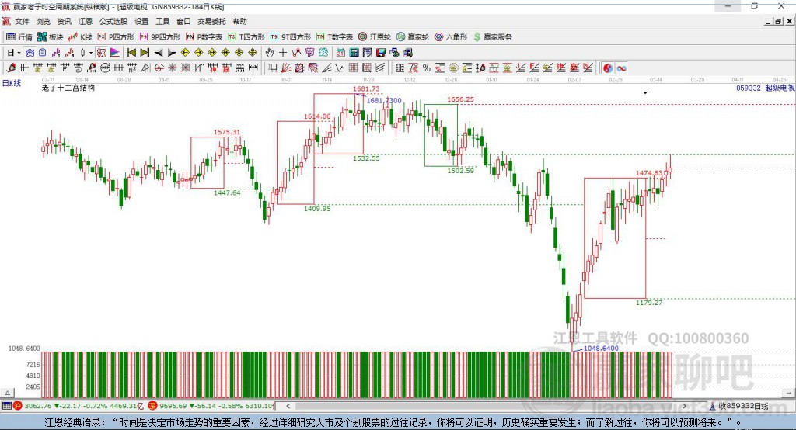
Task: Step back with the black left arrow
Action: tap(159, 53)
